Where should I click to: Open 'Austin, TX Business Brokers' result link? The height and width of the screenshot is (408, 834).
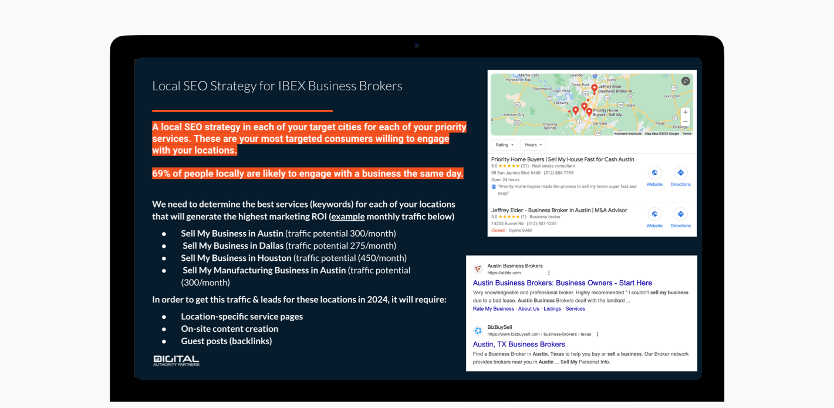coord(519,345)
